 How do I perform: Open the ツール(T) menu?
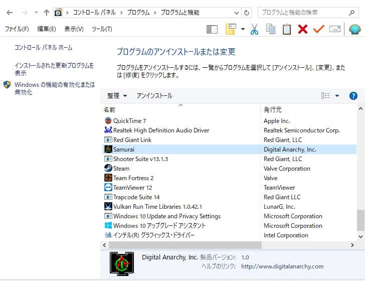click(x=102, y=29)
